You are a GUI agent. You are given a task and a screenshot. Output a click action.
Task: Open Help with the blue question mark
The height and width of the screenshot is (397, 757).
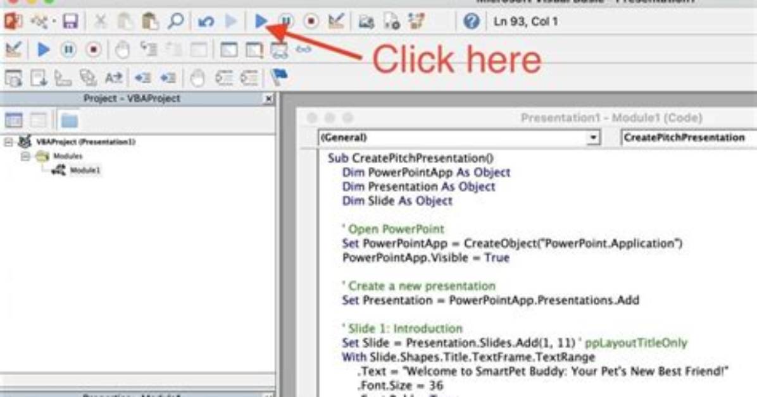pos(471,21)
